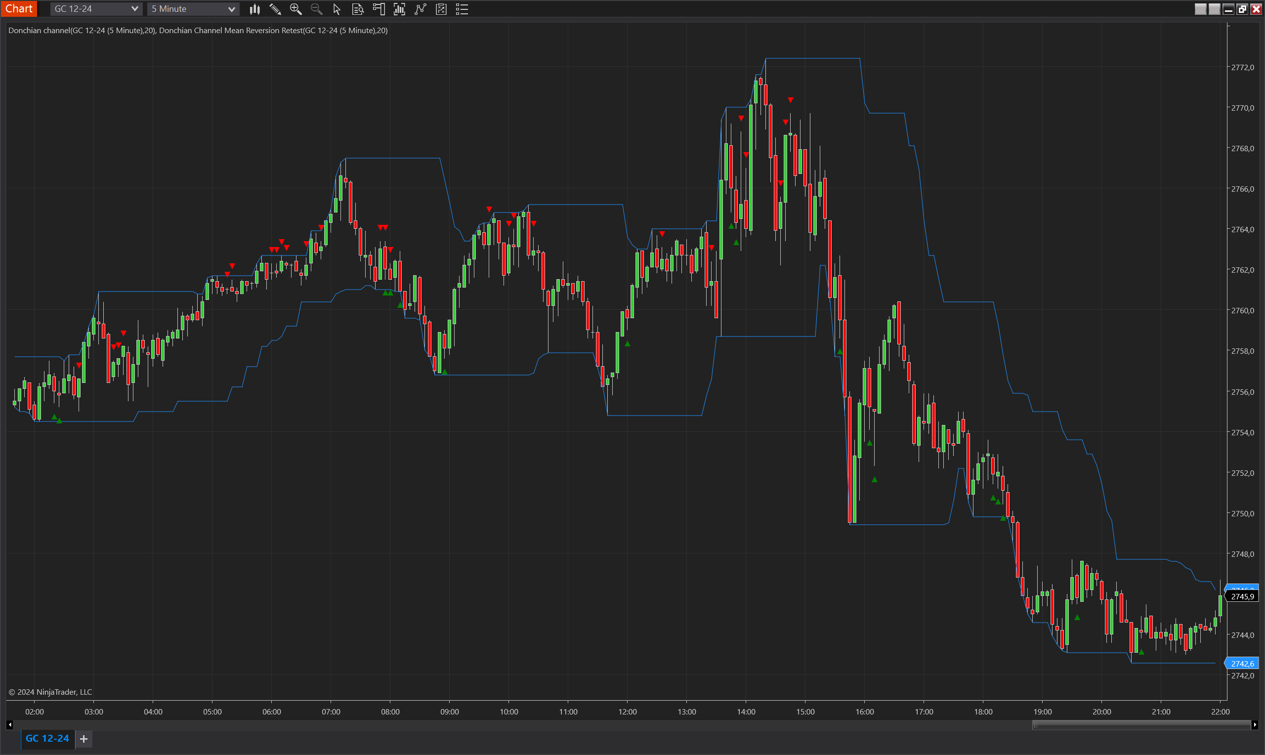Click the zoom in magnifier icon

pos(295,9)
